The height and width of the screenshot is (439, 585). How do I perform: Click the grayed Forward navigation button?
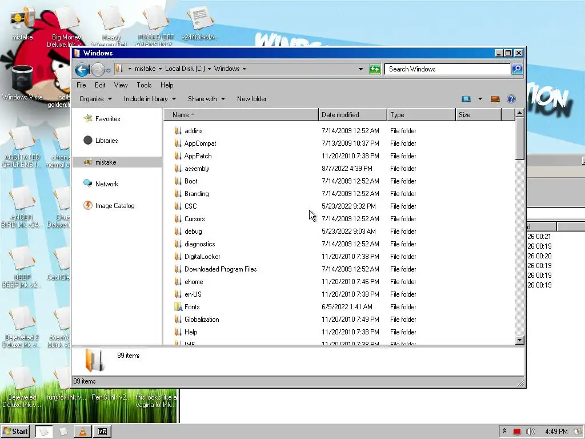98,69
